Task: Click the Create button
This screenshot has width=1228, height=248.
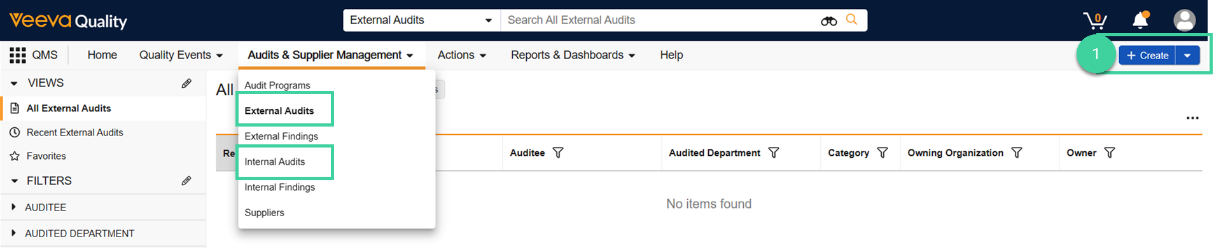Action: coord(1147,56)
